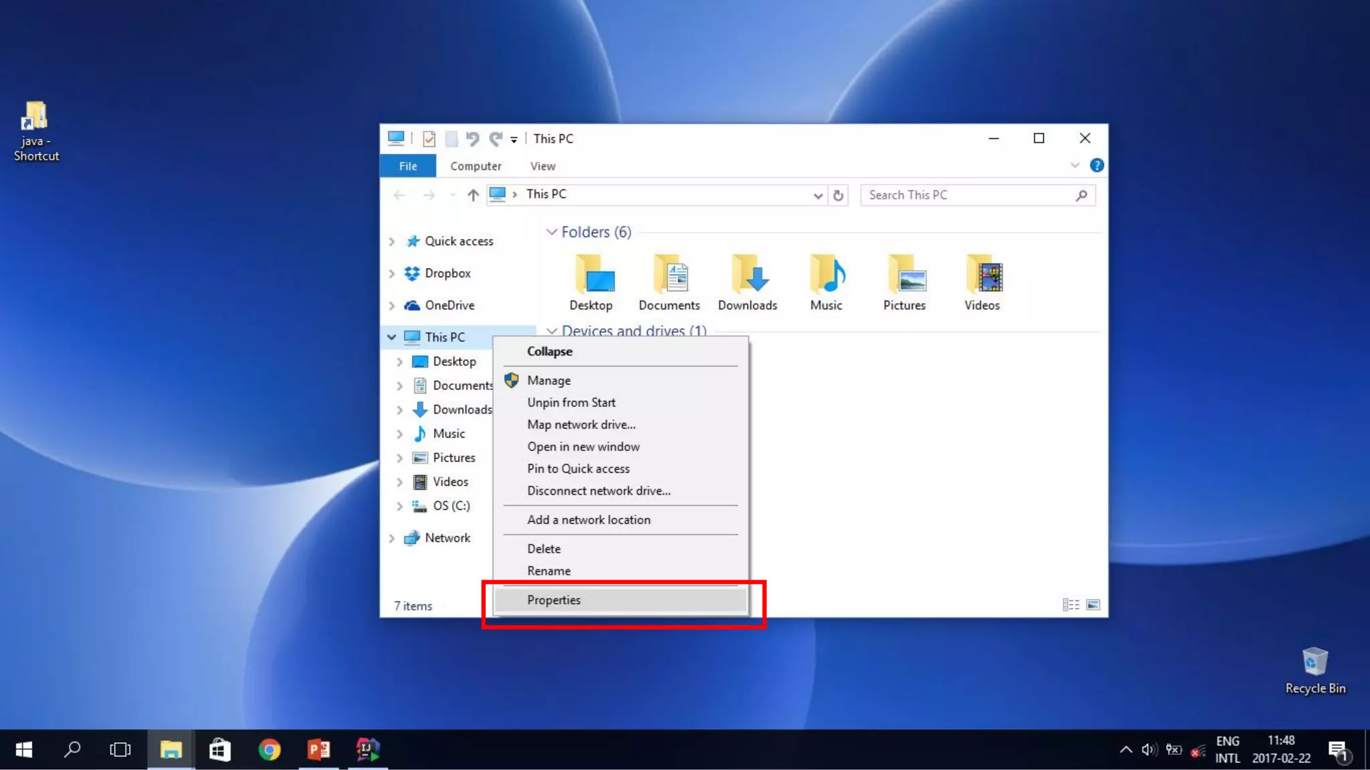The image size is (1370, 770).
Task: Select Network in the navigation pane
Action: [447, 538]
